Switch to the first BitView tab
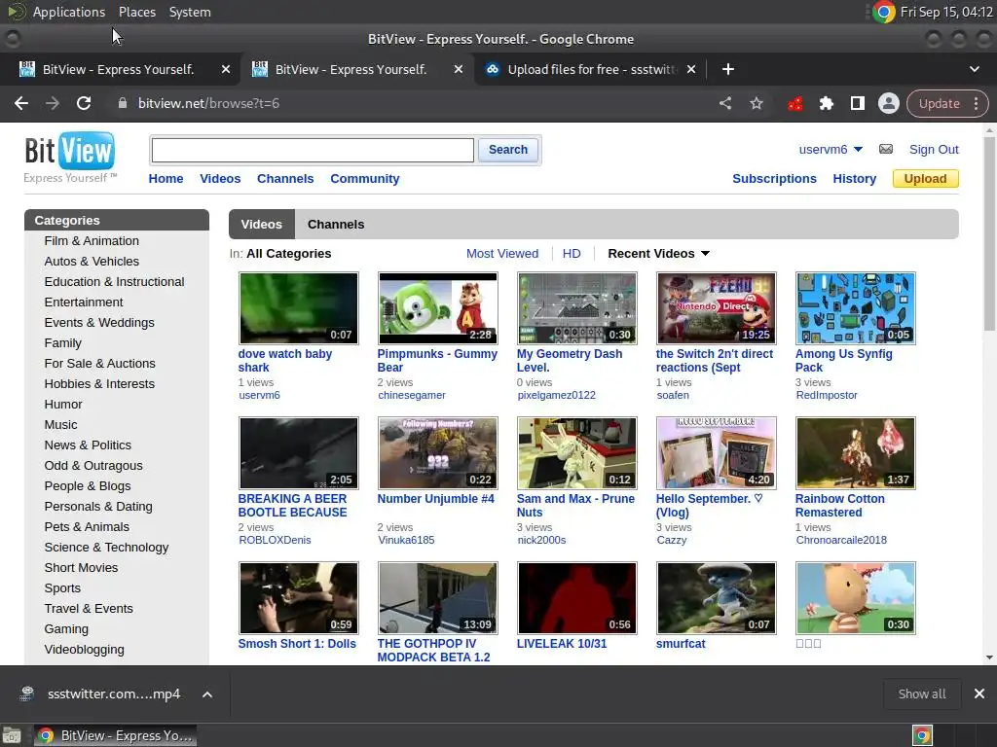 coord(119,69)
